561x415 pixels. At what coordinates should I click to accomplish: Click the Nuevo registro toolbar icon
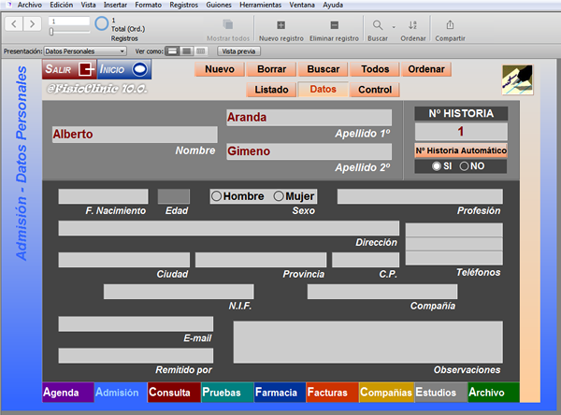click(280, 25)
